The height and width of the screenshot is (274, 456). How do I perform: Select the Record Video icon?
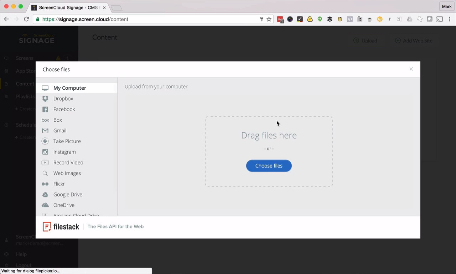(x=45, y=163)
